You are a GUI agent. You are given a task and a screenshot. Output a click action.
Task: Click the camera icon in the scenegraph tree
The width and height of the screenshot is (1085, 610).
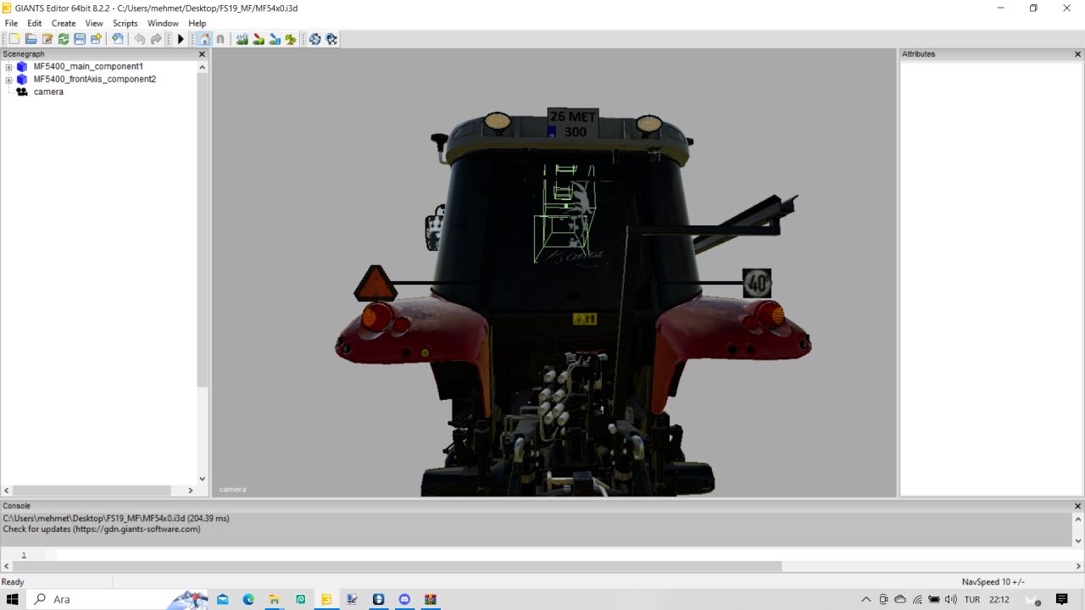click(22, 91)
